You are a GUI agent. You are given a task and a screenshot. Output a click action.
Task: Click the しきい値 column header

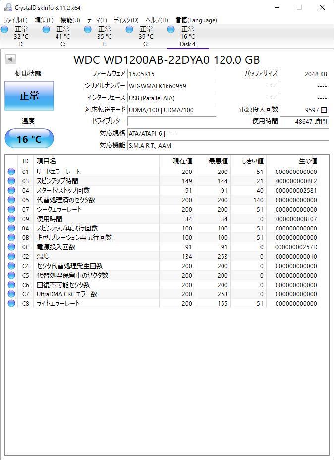point(249,161)
